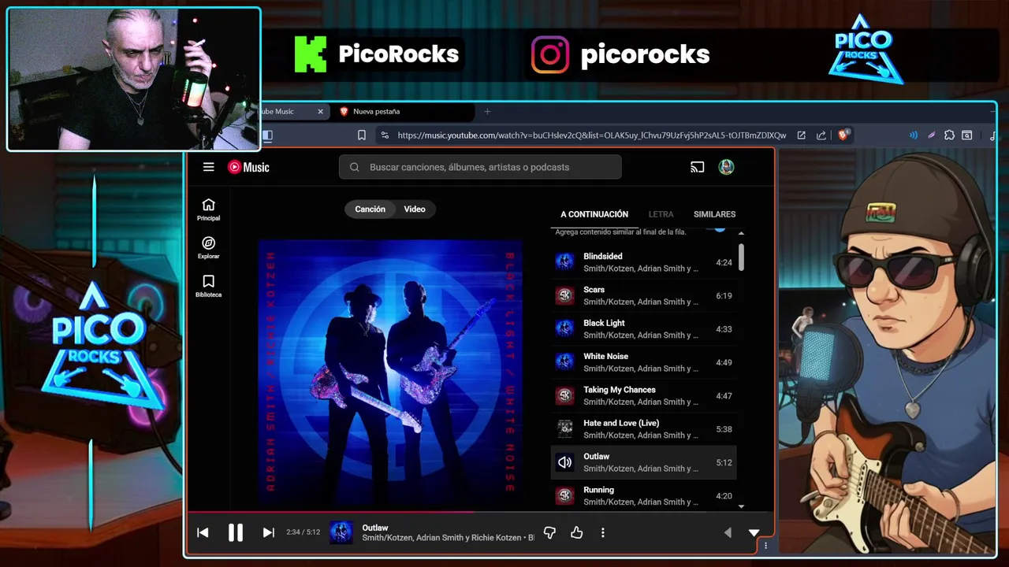This screenshot has height=567, width=1009.
Task: Close the YouTube Music browser tab
Action: [320, 112]
